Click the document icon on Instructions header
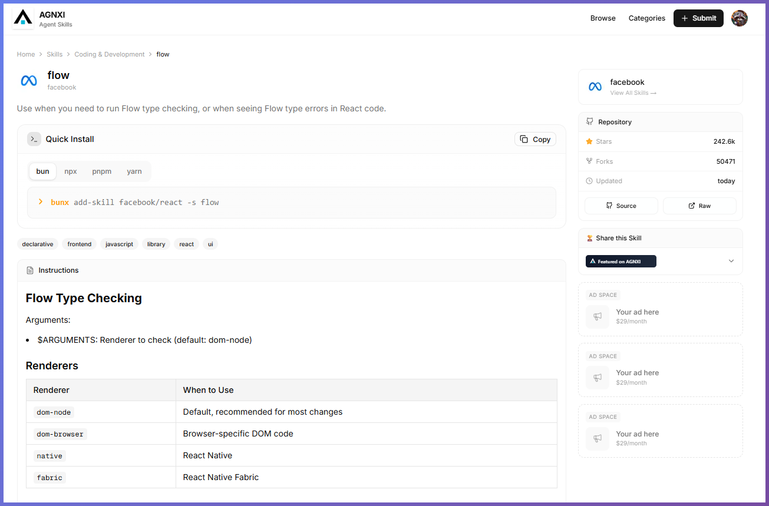This screenshot has width=769, height=506. tap(29, 270)
